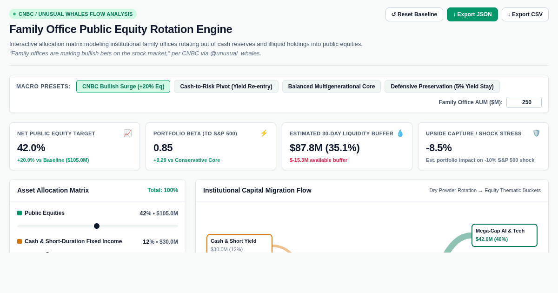
Task: Click the Reset Baseline button
Action: 414,14
